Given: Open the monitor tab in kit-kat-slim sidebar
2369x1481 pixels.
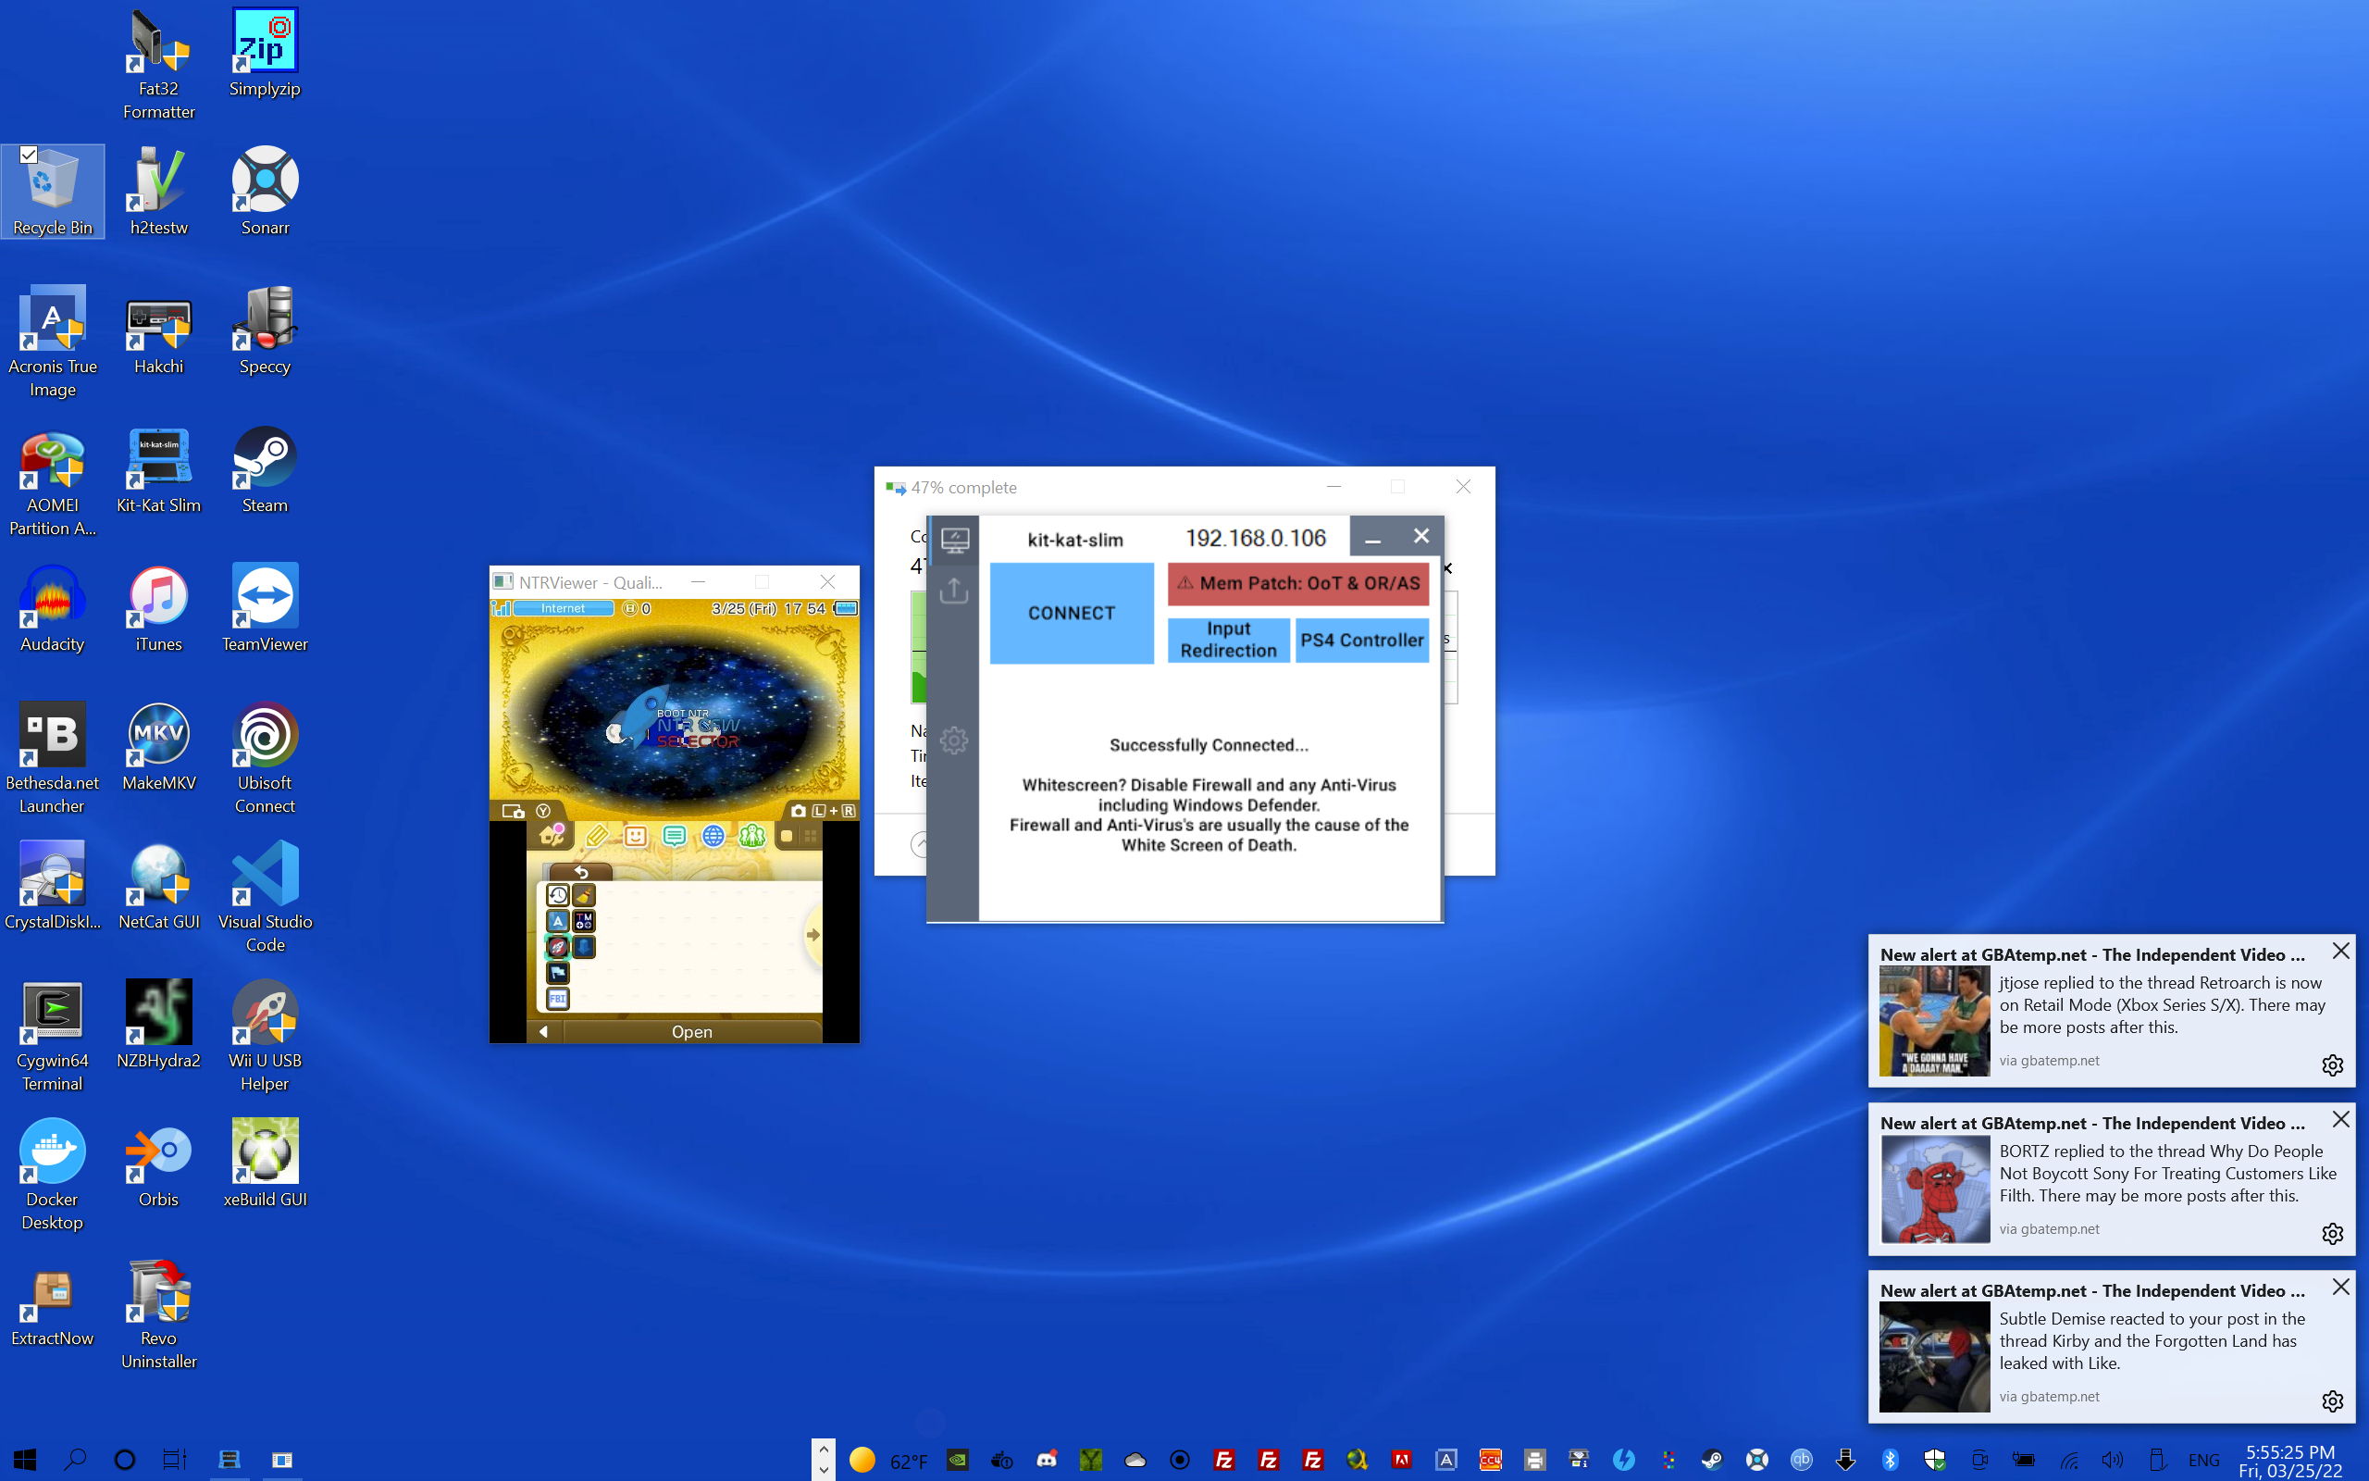Looking at the screenshot, I should pyautogui.click(x=954, y=540).
